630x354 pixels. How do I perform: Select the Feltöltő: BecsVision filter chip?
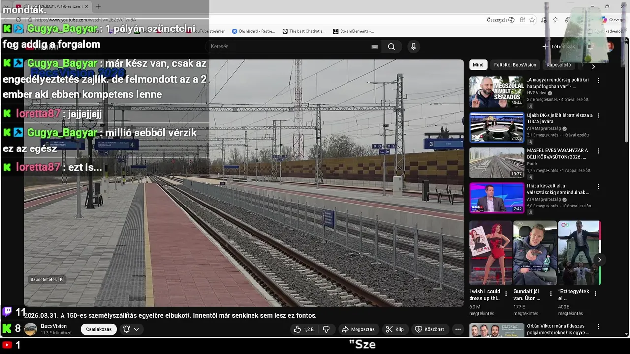click(x=515, y=65)
